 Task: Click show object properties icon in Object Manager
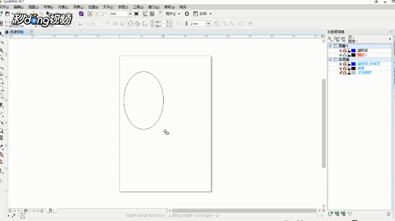[331, 39]
